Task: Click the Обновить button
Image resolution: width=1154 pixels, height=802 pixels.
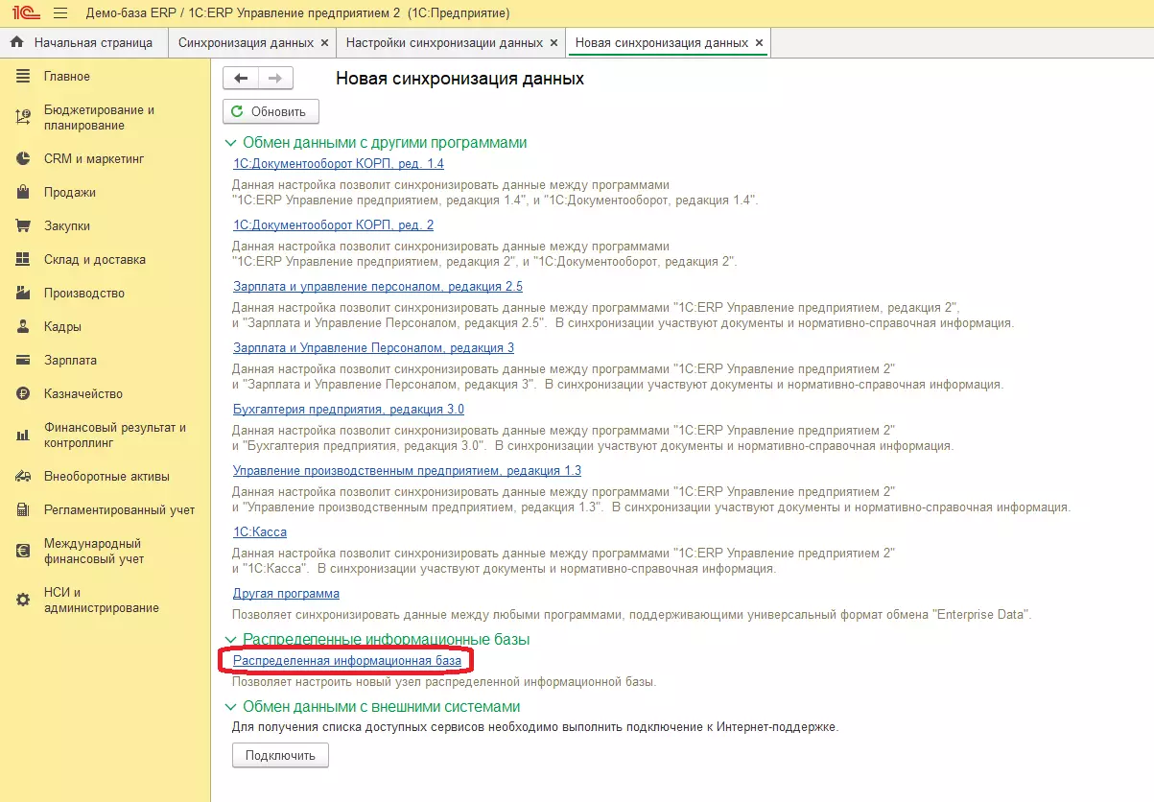Action: 271,111
